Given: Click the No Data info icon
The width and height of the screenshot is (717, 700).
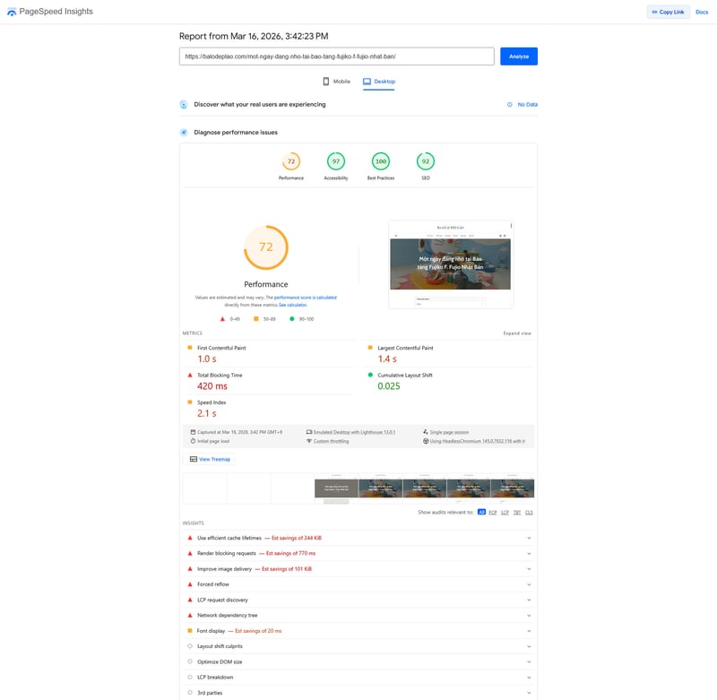Looking at the screenshot, I should click(510, 105).
